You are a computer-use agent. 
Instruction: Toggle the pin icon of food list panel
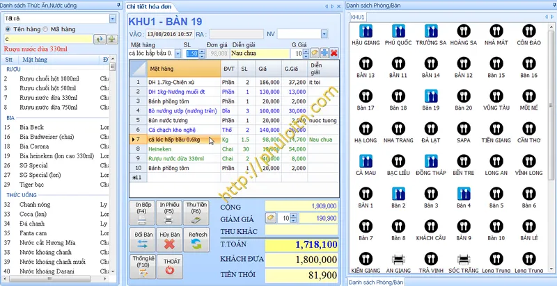point(118,5)
